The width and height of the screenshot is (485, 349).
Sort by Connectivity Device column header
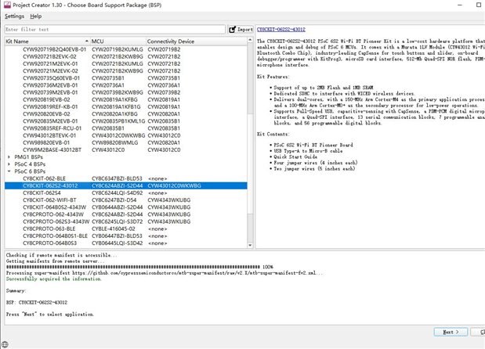point(197,41)
